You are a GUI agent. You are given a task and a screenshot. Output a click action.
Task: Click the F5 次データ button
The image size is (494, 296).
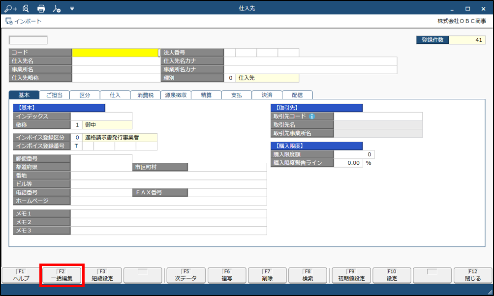[x=186, y=275]
